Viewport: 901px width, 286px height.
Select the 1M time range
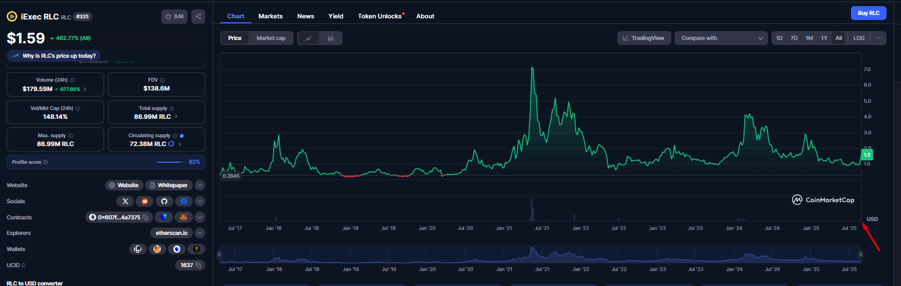[x=809, y=38]
